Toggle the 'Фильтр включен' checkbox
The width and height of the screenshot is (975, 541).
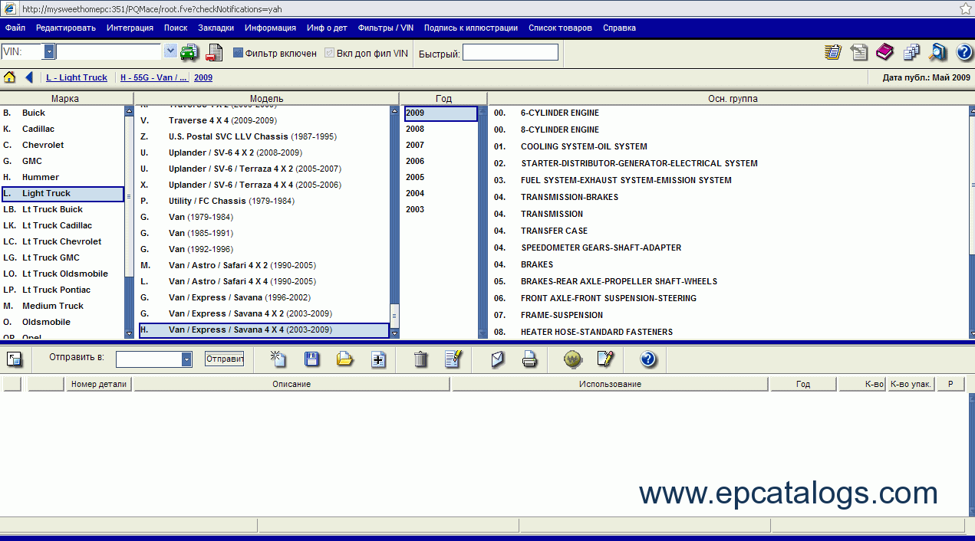click(238, 53)
